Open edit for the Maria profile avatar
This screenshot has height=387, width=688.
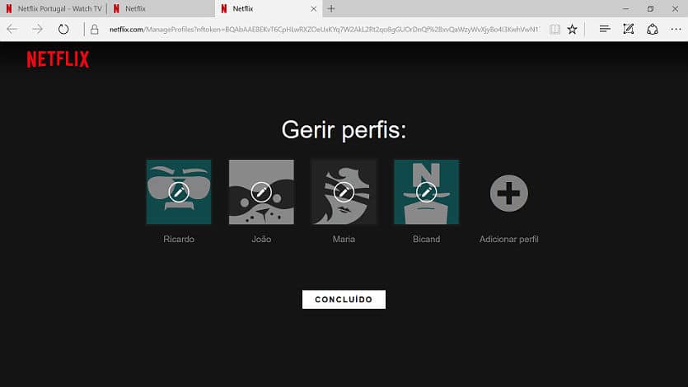[x=344, y=192]
